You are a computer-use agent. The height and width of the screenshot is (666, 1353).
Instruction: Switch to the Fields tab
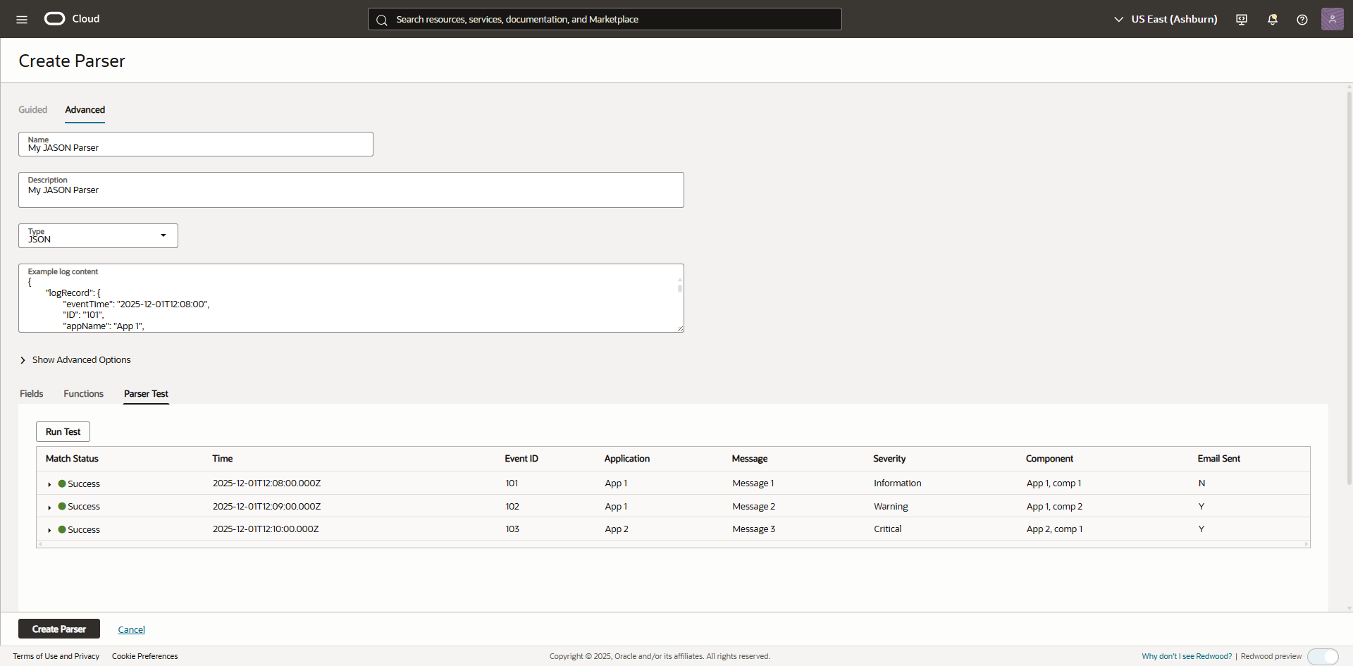31,394
